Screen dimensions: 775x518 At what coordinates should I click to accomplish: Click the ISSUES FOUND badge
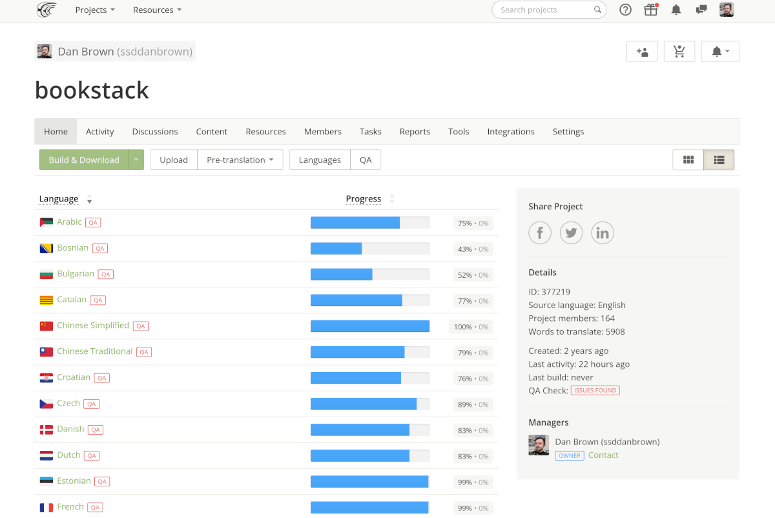595,391
